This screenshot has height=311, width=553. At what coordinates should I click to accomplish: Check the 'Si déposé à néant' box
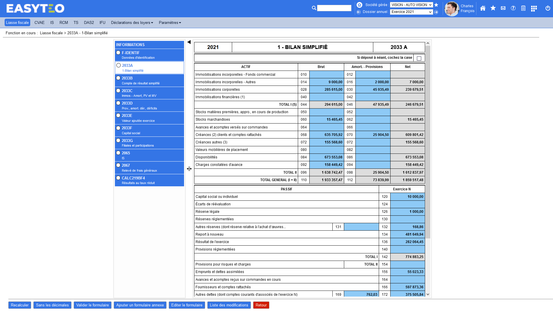[419, 58]
